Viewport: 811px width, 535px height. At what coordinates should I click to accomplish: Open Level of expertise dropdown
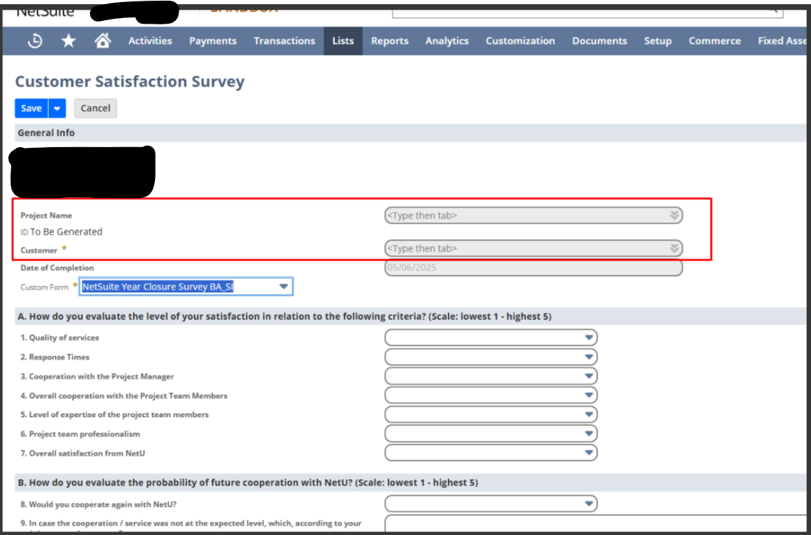click(491, 414)
